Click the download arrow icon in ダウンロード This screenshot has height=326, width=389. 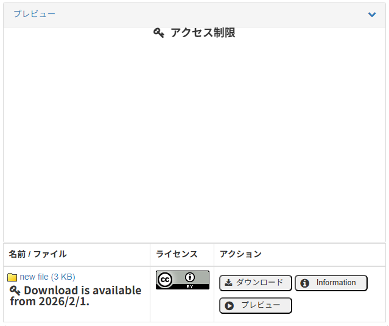228,283
